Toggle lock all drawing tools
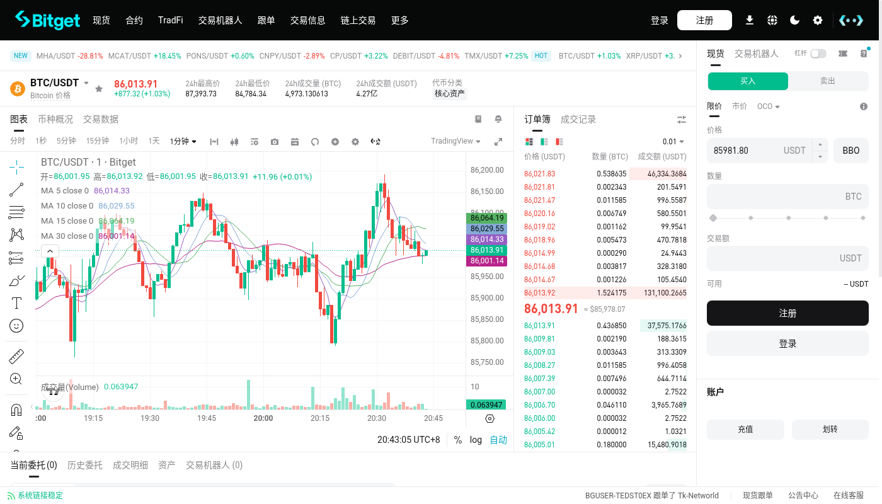This screenshot has width=882, height=504. pos(16,433)
